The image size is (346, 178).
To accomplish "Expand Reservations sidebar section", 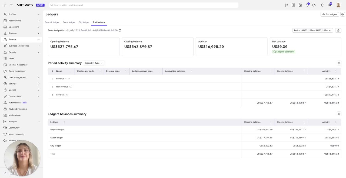I will pyautogui.click(x=22, y=20).
